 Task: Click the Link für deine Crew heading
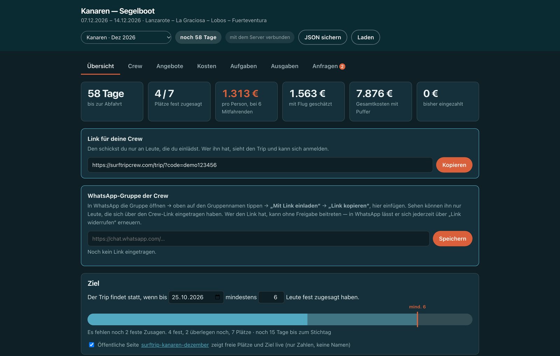(x=115, y=139)
